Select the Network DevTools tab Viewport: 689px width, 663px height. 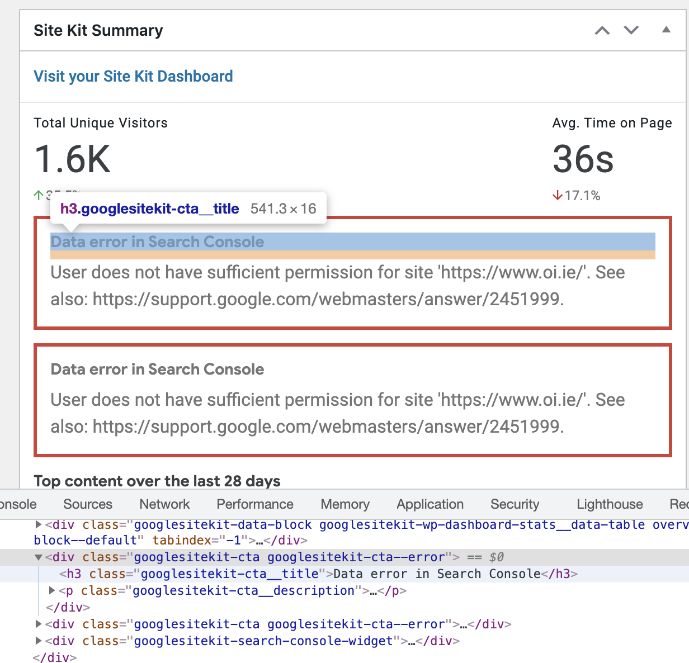[164, 504]
